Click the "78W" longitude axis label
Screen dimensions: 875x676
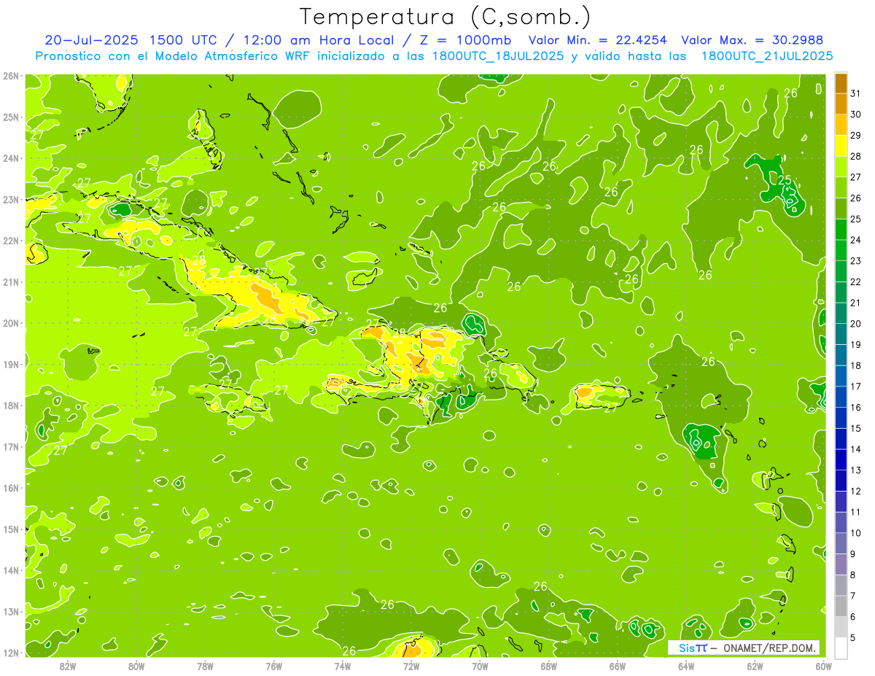(x=205, y=666)
